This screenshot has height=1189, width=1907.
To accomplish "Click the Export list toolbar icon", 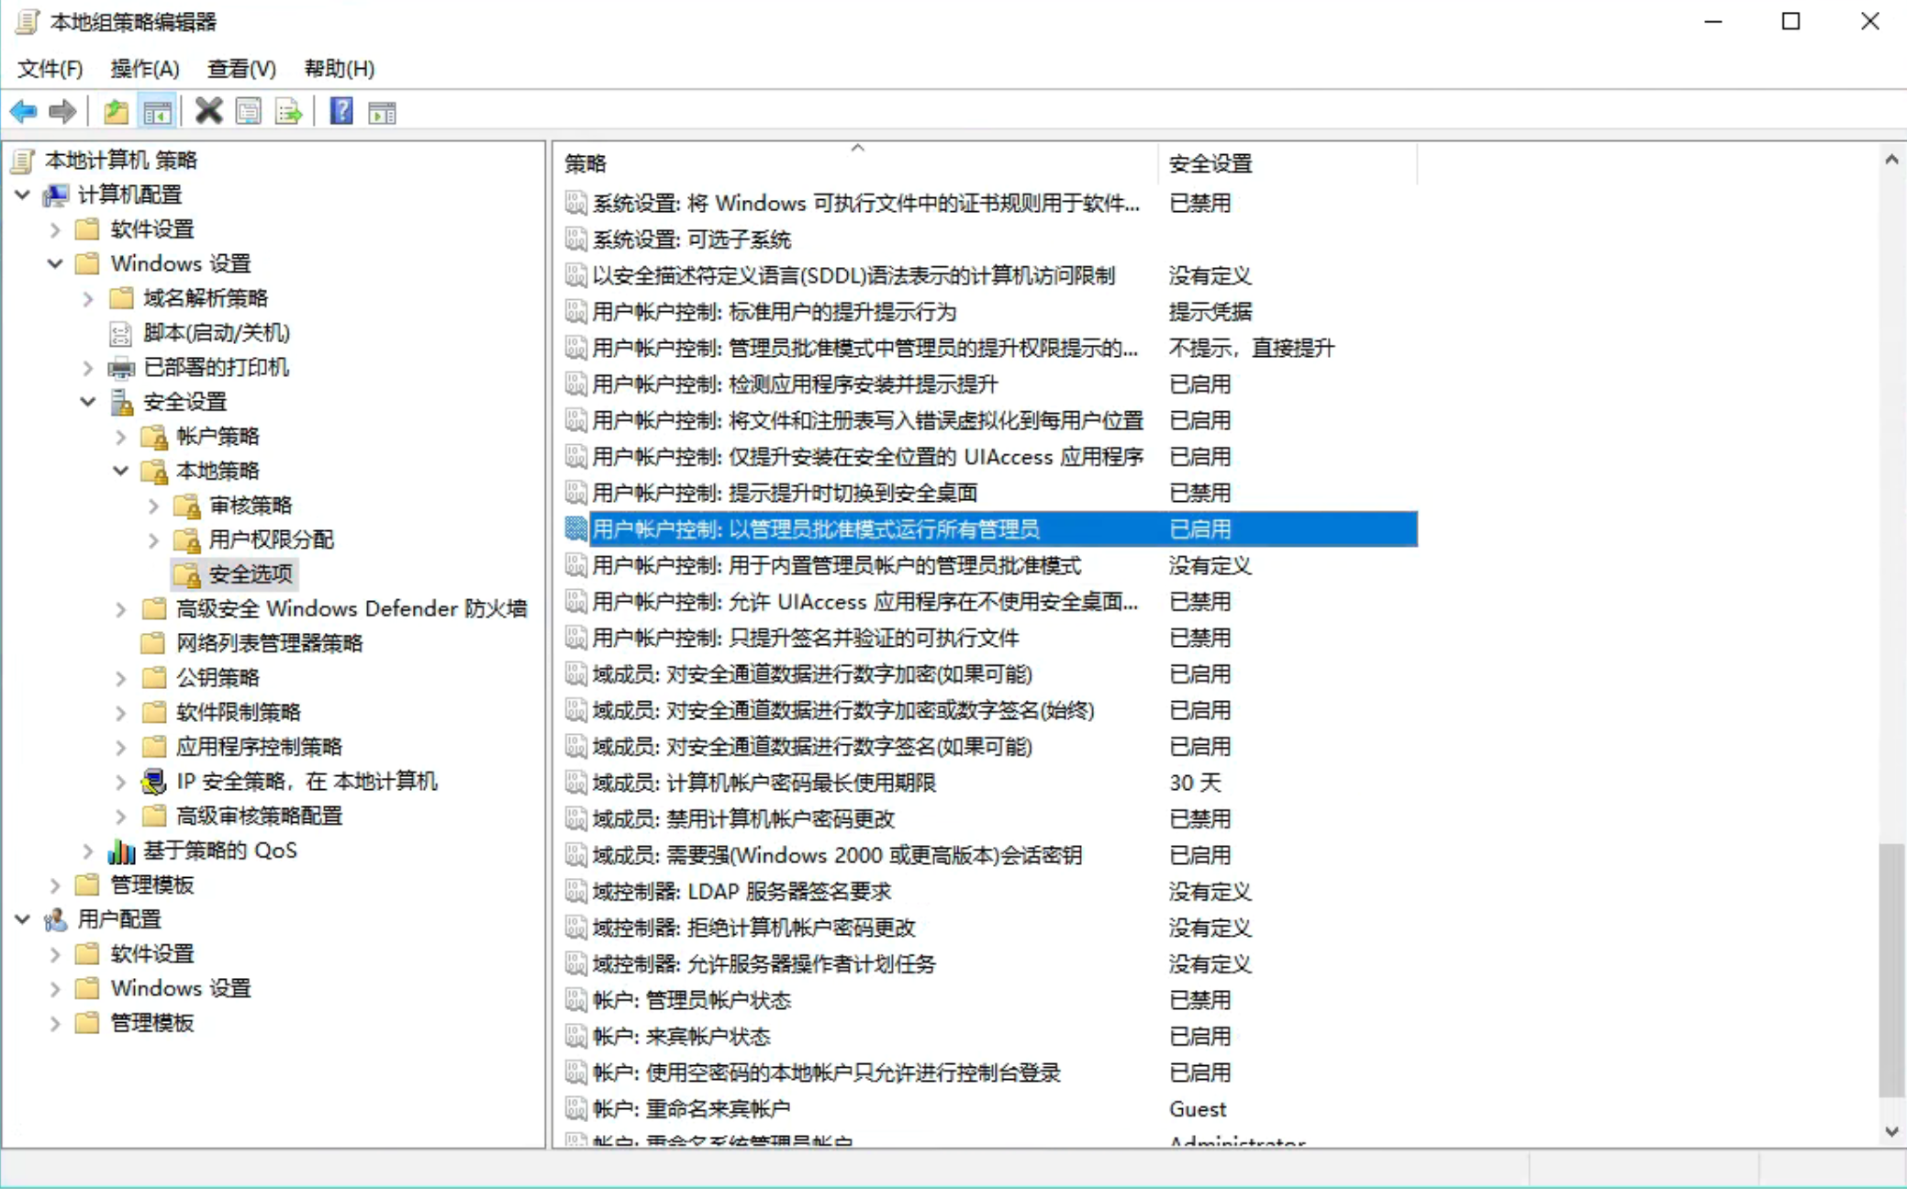I will pos(288,112).
